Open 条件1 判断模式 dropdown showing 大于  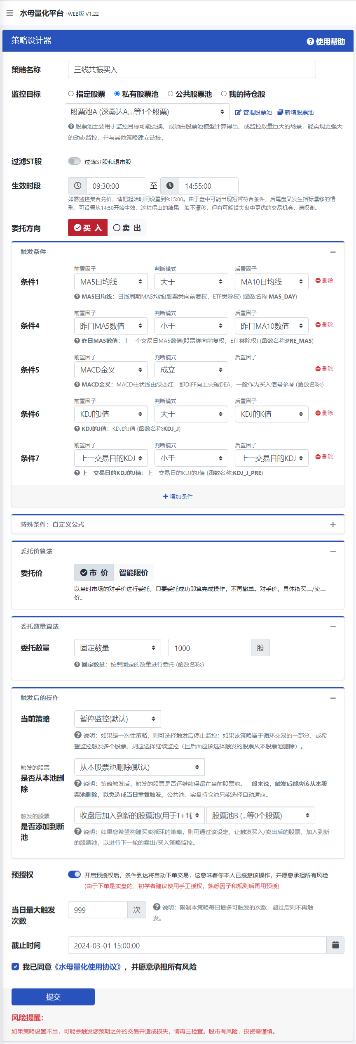point(191,282)
